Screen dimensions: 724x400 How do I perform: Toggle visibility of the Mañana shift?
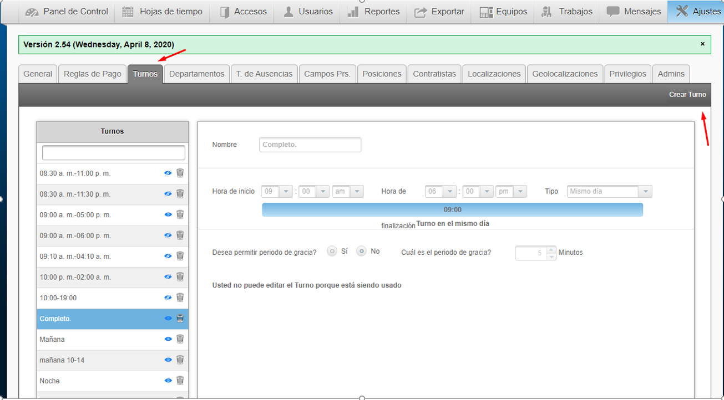click(x=168, y=340)
